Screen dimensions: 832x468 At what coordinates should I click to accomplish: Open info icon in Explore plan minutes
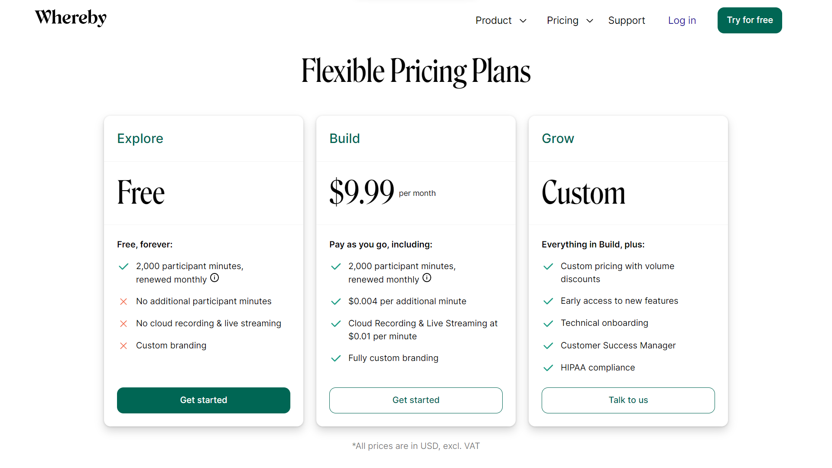coord(214,278)
